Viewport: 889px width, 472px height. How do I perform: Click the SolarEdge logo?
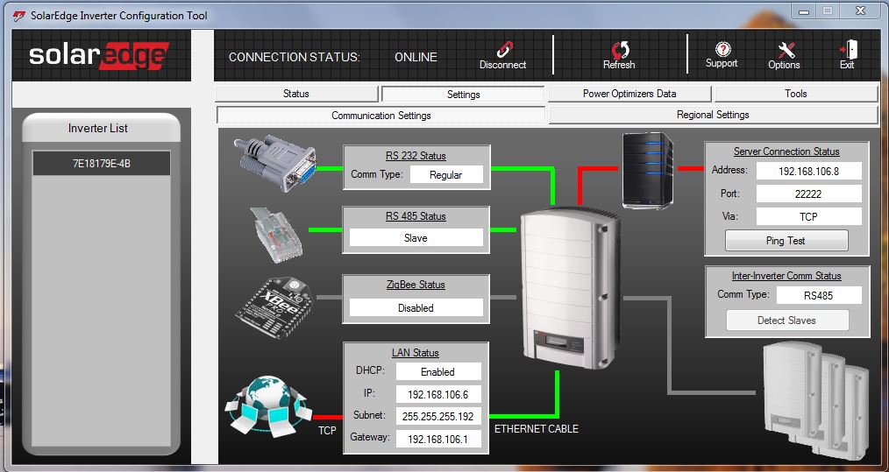point(99,55)
